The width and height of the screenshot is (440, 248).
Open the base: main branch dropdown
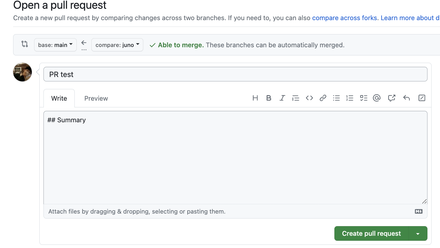(x=55, y=45)
